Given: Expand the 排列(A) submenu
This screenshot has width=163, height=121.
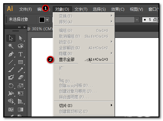Looking at the screenshot, I should click(84, 22).
